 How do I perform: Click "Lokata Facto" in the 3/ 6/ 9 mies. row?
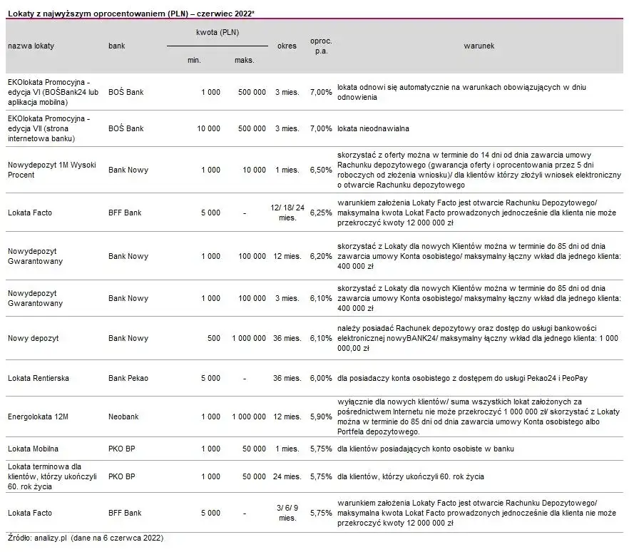pos(30,513)
